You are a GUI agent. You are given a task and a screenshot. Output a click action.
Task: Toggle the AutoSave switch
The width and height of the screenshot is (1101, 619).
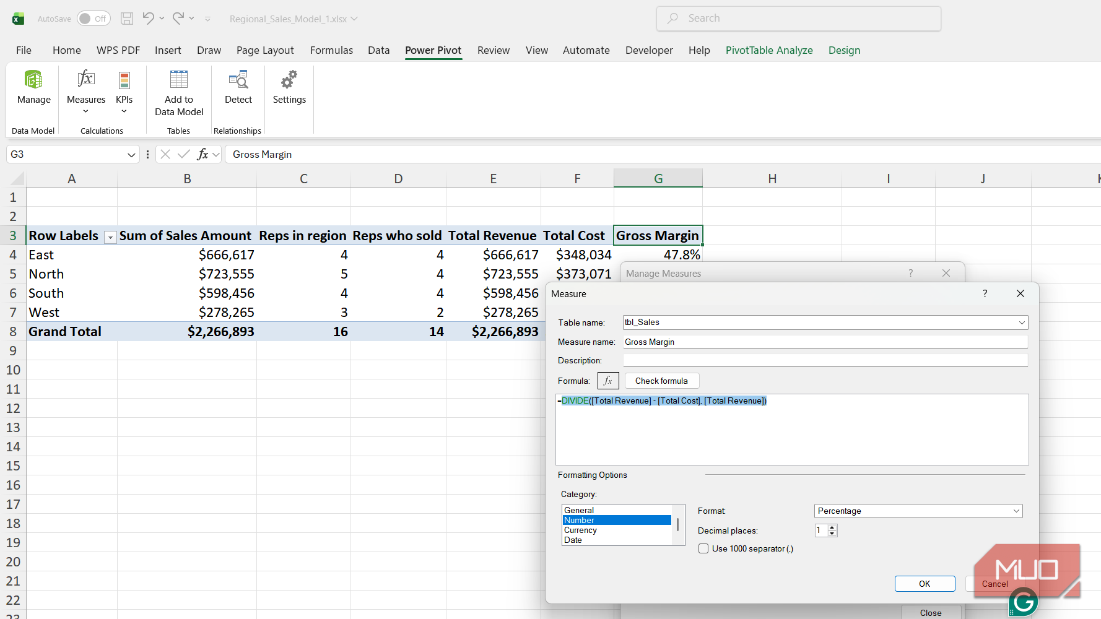pyautogui.click(x=94, y=19)
